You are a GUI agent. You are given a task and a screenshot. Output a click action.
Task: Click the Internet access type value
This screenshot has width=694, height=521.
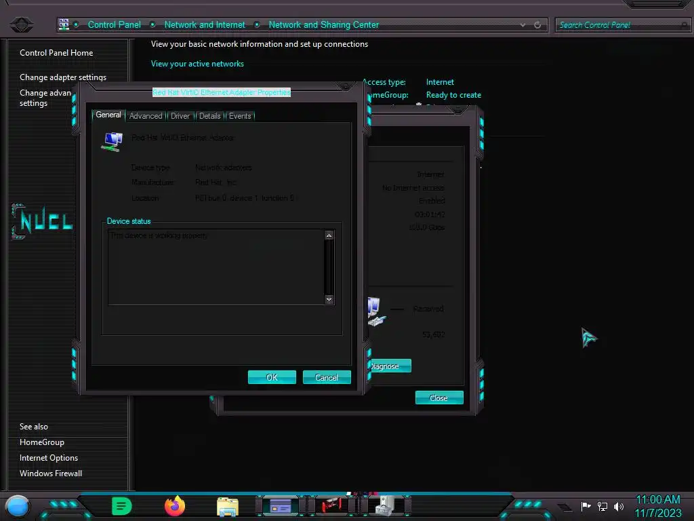coord(440,82)
